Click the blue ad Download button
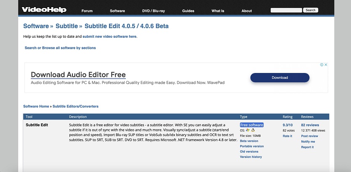351x172 pixels. pyautogui.click(x=279, y=78)
